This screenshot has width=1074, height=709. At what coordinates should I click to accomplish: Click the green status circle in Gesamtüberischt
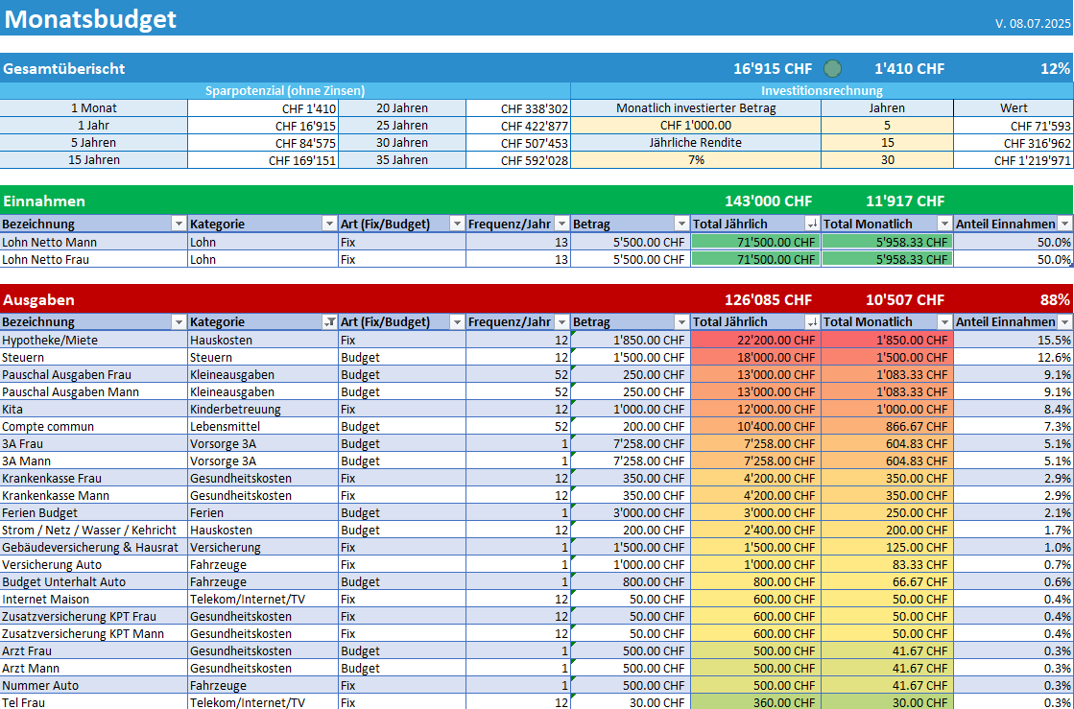832,68
